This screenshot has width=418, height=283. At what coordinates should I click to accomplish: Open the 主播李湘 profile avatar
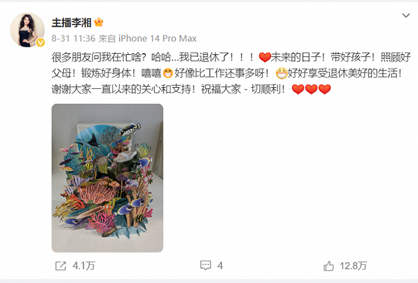point(27,30)
